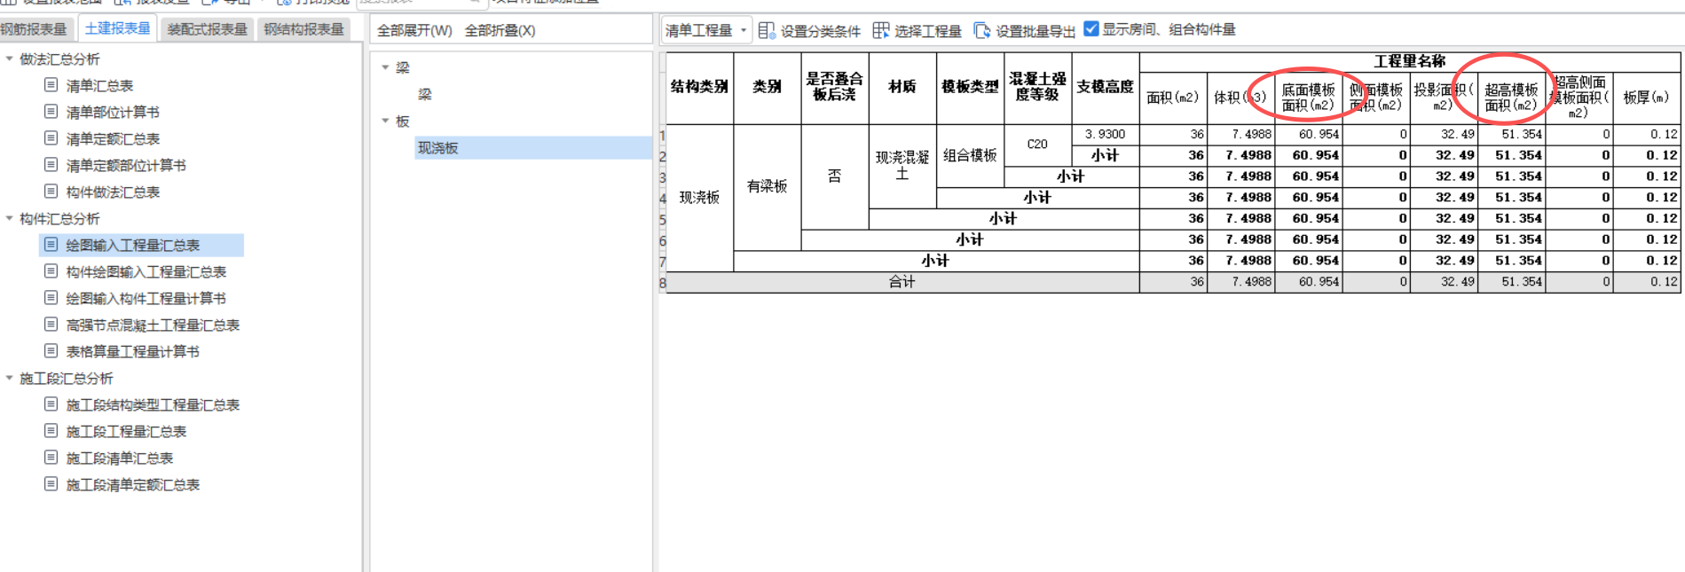Click 51.354 in the 合计 row
The width and height of the screenshot is (1685, 572).
[1511, 282]
